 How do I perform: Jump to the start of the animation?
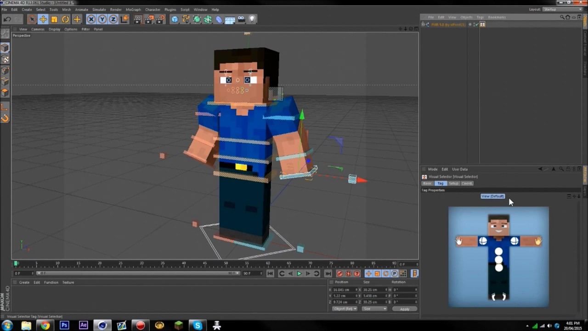click(270, 274)
